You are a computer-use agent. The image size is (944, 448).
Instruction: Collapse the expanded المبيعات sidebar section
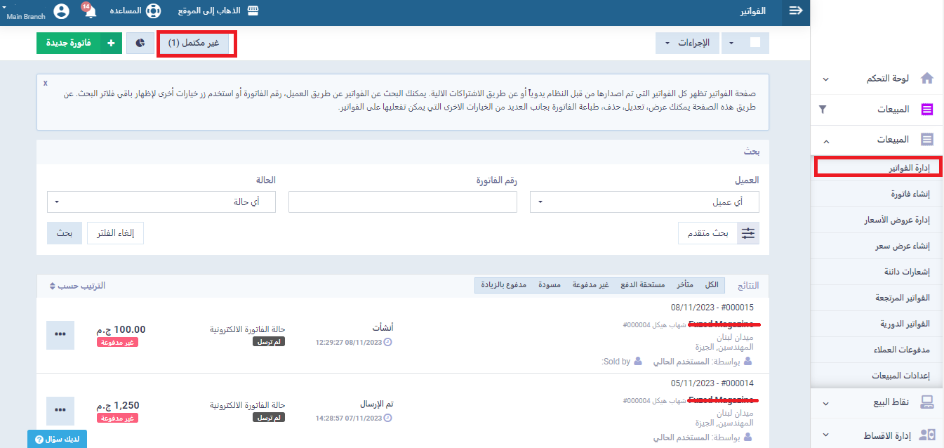click(826, 141)
